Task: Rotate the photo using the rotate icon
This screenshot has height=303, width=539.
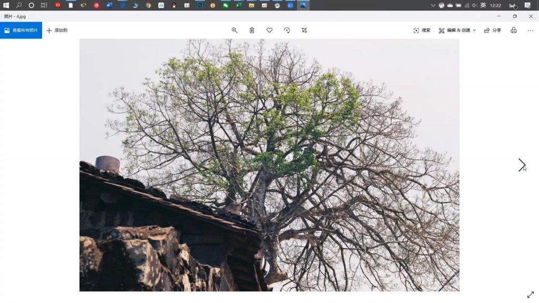Action: point(287,30)
